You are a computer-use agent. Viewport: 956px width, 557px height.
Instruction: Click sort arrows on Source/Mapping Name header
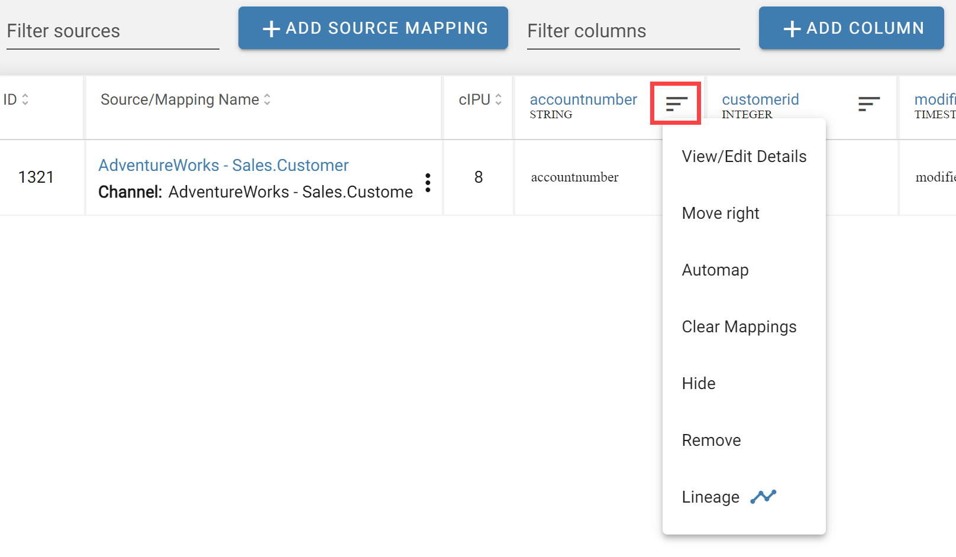[x=267, y=99]
